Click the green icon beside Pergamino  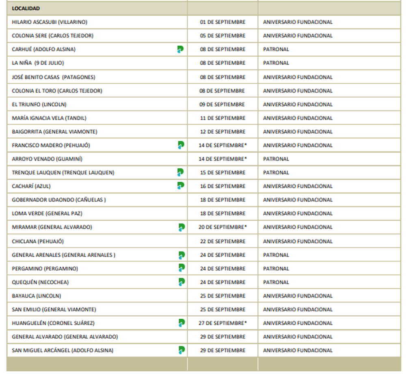pyautogui.click(x=181, y=268)
